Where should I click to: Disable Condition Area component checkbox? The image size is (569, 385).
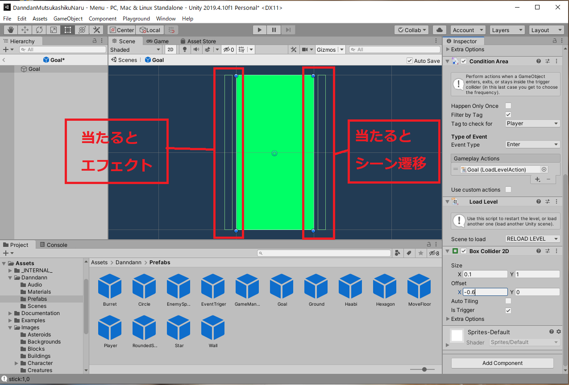464,61
